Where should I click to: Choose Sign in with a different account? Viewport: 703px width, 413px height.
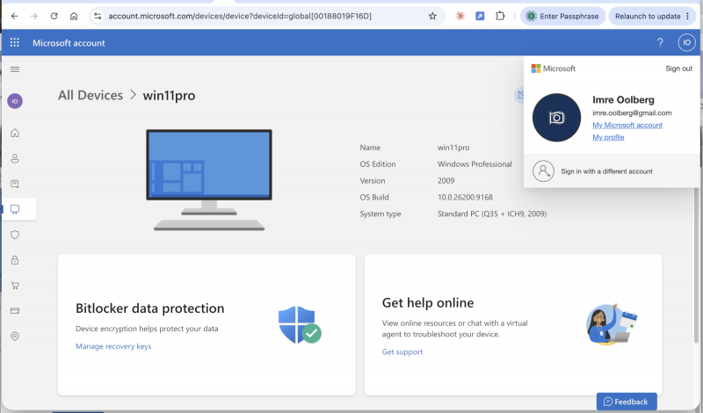pos(606,171)
